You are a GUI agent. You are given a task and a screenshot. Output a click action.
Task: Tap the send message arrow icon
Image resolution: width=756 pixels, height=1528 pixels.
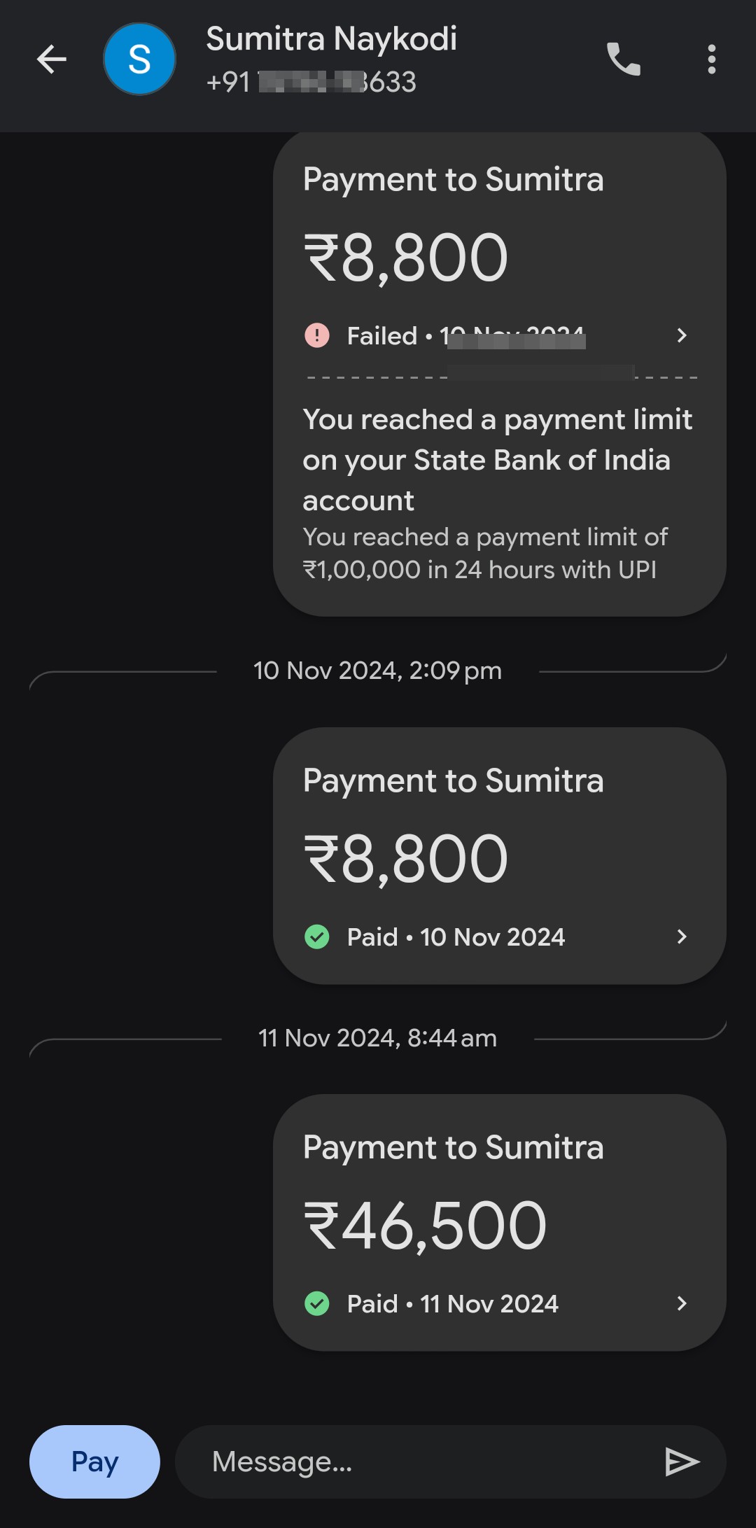[682, 1462]
